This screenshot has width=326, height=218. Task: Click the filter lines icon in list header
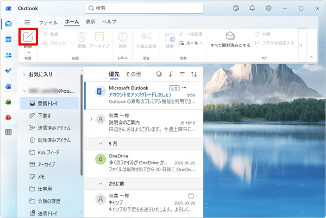(x=182, y=74)
